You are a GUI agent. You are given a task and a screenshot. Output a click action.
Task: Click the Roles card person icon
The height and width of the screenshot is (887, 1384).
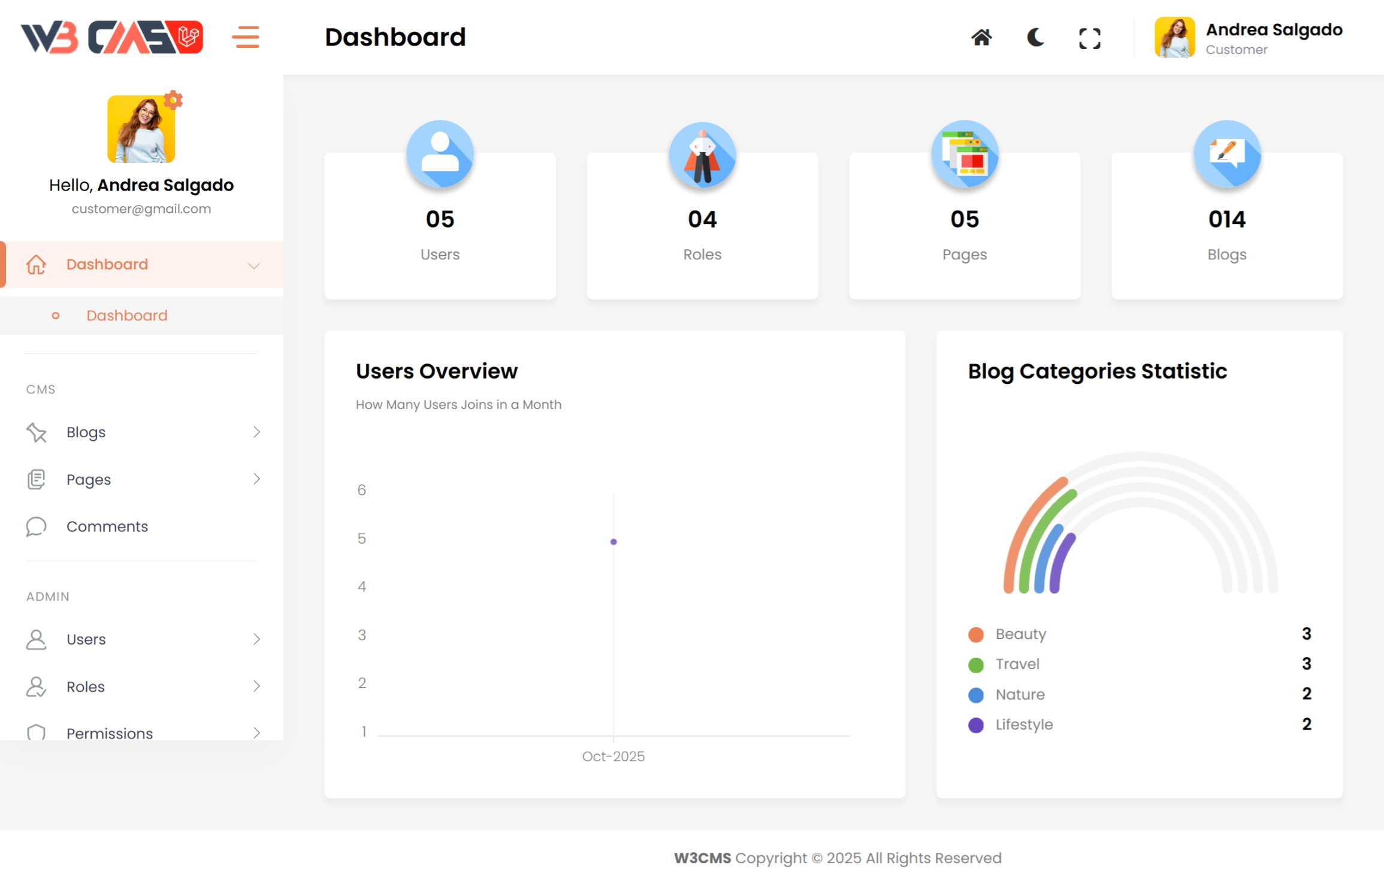pos(702,155)
